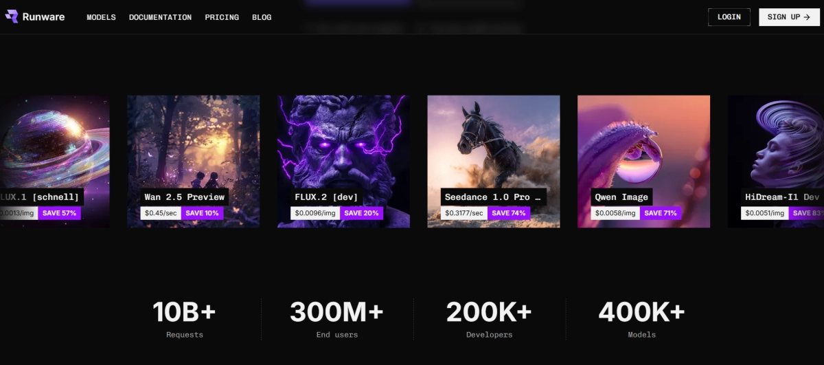Select the FLUX.1 [schnell] planet thumbnail

[55, 162]
